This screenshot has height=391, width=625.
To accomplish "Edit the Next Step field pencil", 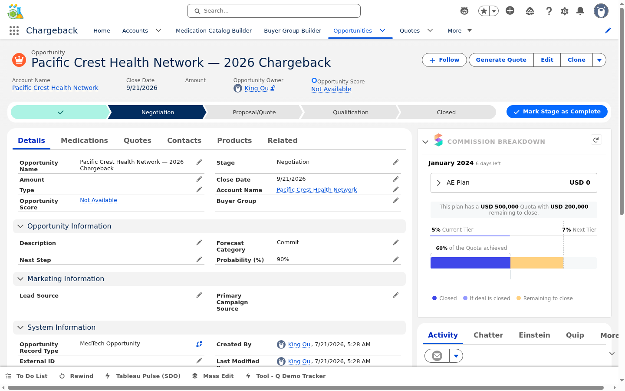I will tap(199, 259).
